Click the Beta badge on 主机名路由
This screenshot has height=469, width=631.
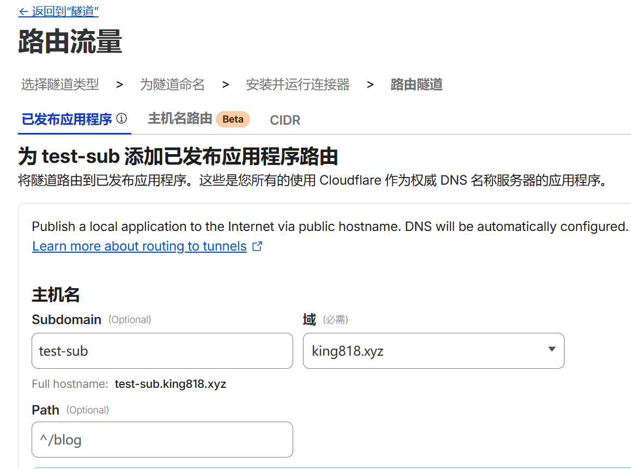[x=233, y=119]
